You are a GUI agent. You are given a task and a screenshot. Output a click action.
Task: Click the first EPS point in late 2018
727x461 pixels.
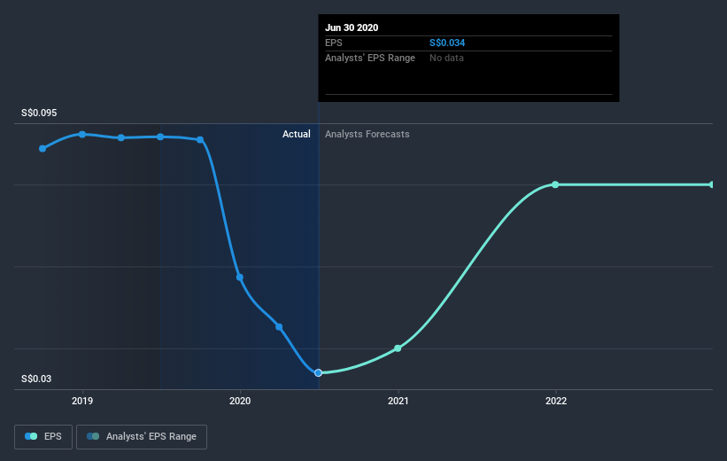43,149
